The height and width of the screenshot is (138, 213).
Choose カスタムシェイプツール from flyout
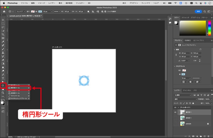coord(19,98)
